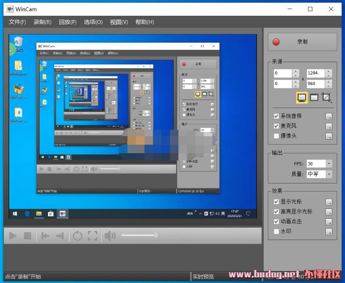Image resolution: width=345 pixels, height=283 pixels.
Task: Click File Explorer icon in preview taskbar
Action: [39, 214]
